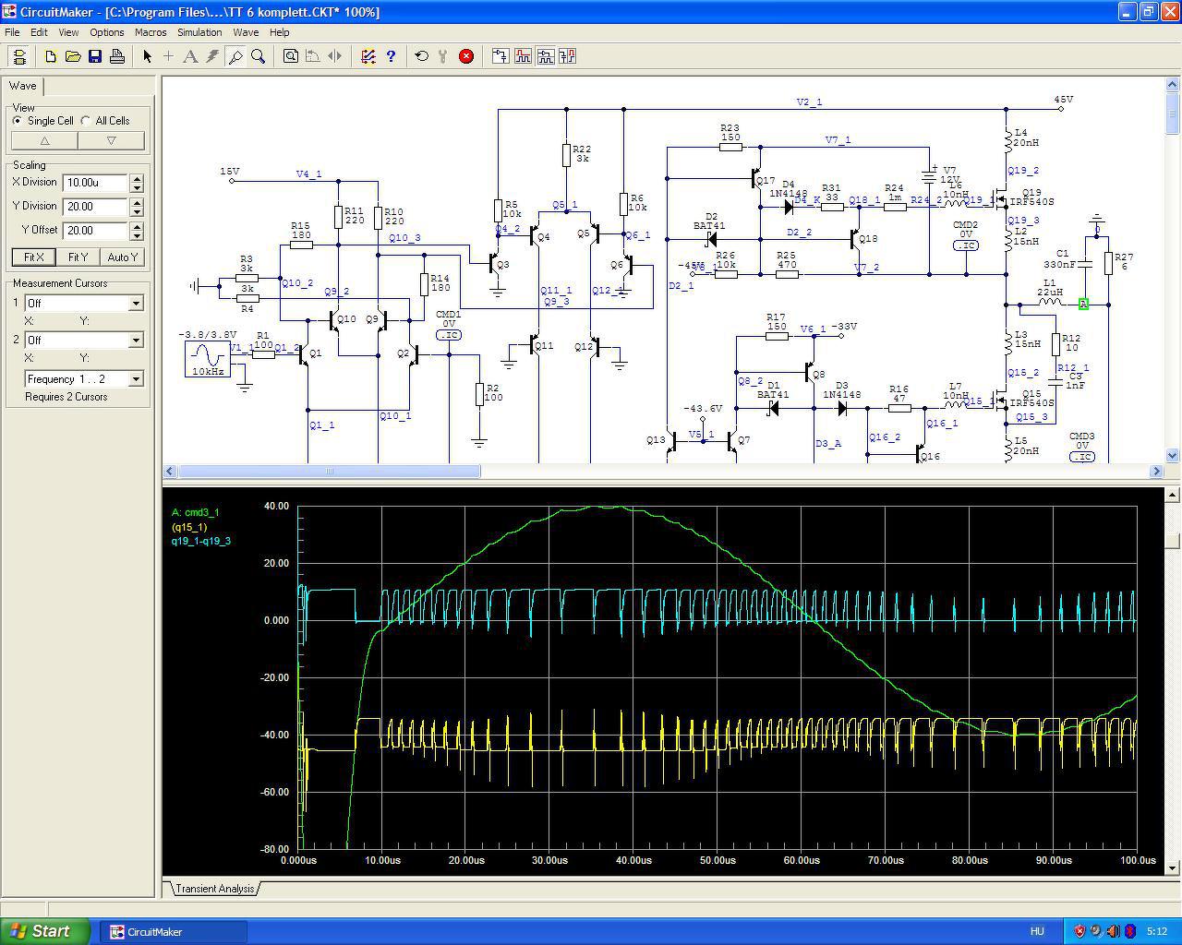Click the Save file toolbar icon
This screenshot has height=945, width=1182.
click(x=95, y=56)
